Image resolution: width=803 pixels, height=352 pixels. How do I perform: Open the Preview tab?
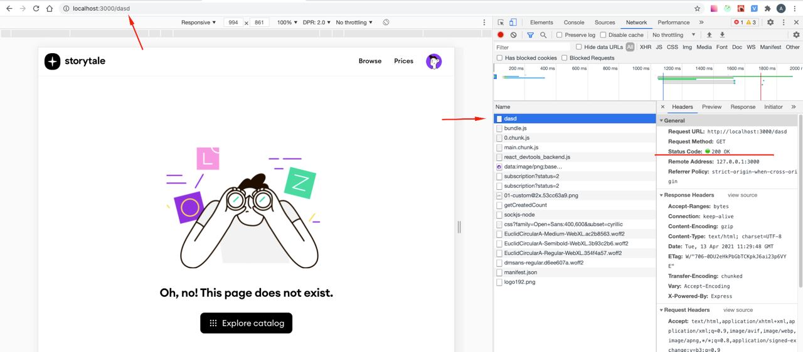[711, 107]
